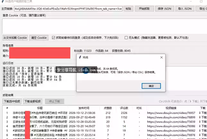The width and height of the screenshot is (207, 139).
Task: Click the comment count 1152 cell
Action: coord(124,117)
